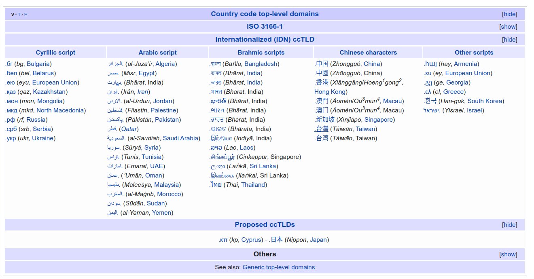Open the ISO 3166-1 heading link

265,26
